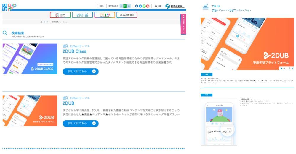Click the application icon beside 2DUB detail title
This screenshot has height=154, width=296.
[205, 7]
